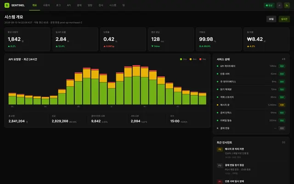This screenshot has height=184, width=294.
Task: Click the yellow P2 incident badge
Action: (x=220, y=149)
